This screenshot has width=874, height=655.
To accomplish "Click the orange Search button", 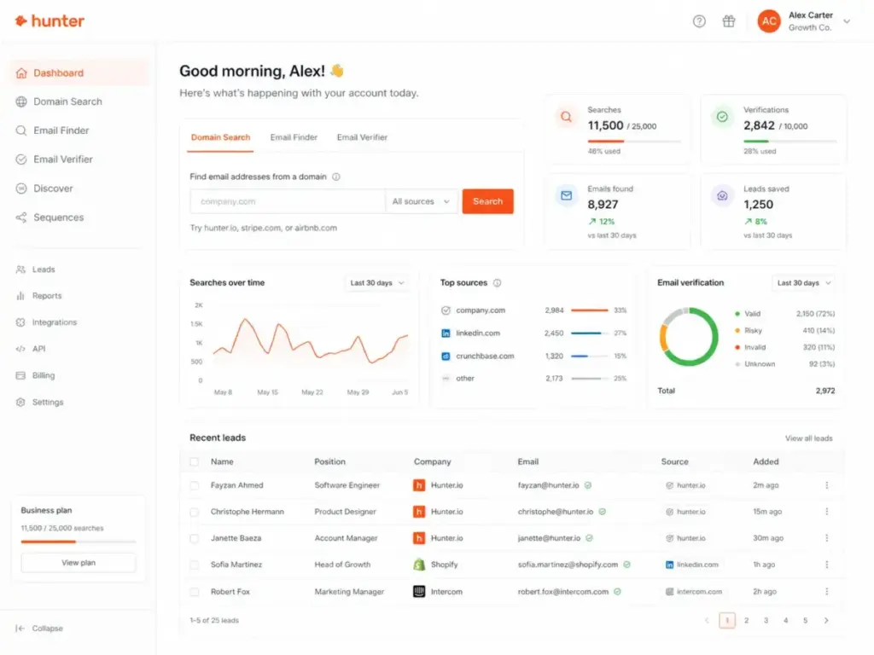I will [x=487, y=201].
